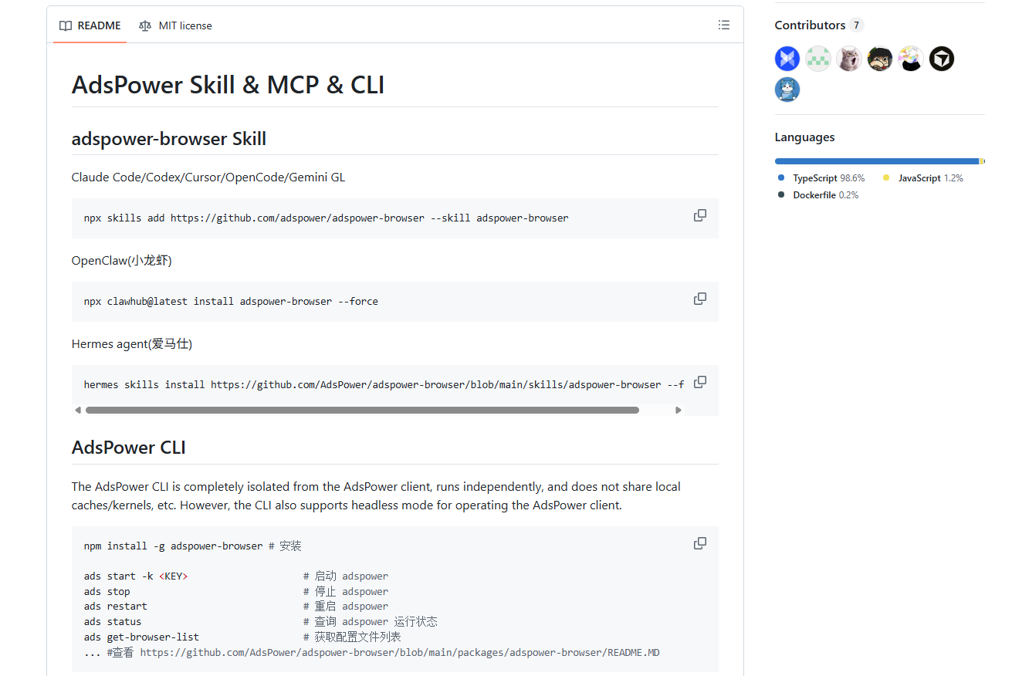The width and height of the screenshot is (1012, 676).
Task: Click the scales icon beside MIT license
Action: tap(145, 25)
